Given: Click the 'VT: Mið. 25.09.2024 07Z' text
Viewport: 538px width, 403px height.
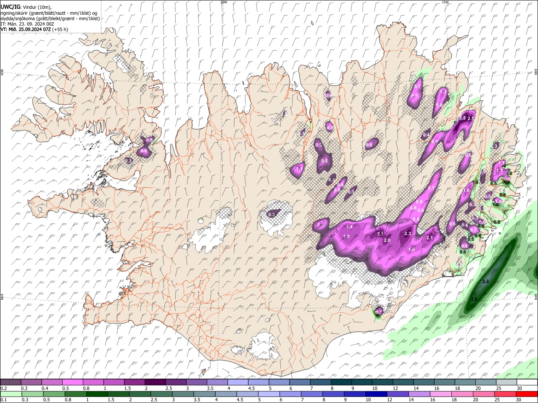Looking at the screenshot, I should click(x=26, y=29).
